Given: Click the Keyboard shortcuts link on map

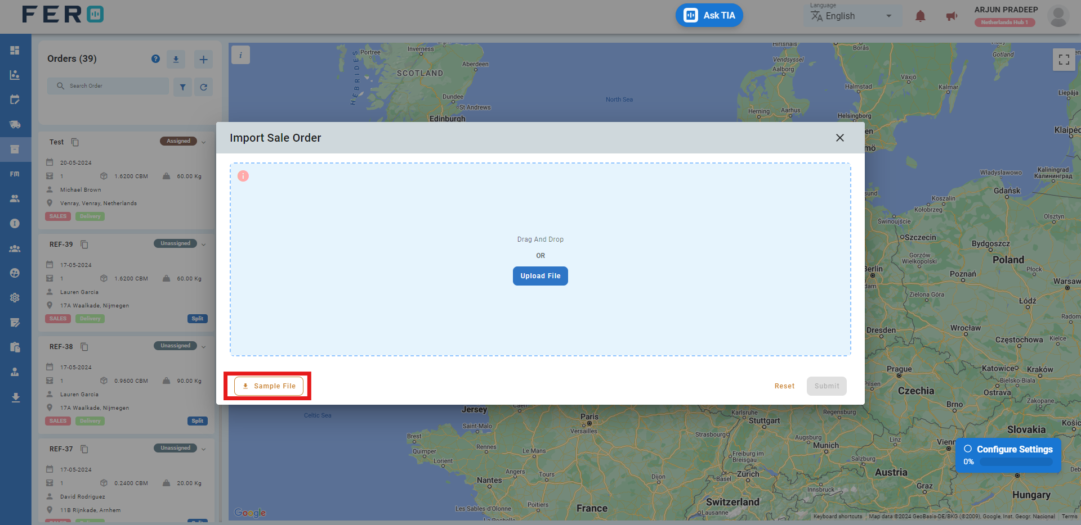Looking at the screenshot, I should click(x=838, y=516).
